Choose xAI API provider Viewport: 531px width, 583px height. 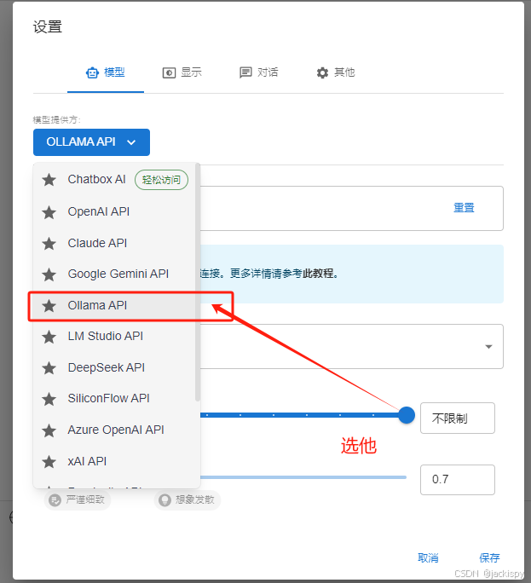pyautogui.click(x=114, y=461)
